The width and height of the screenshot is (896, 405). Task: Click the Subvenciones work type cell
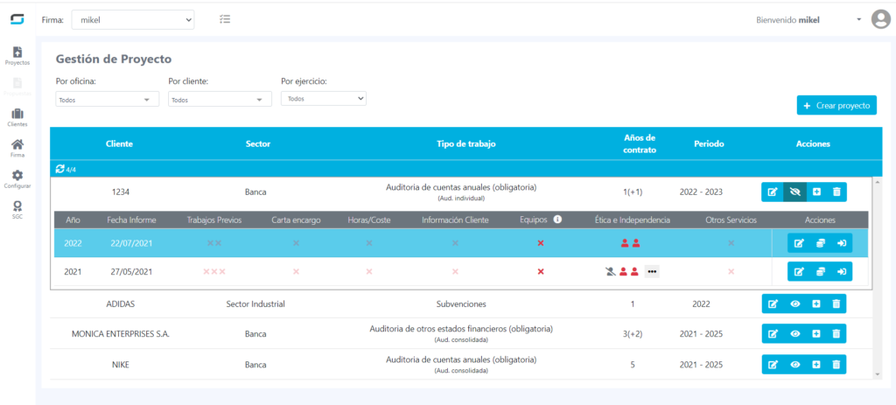point(460,304)
